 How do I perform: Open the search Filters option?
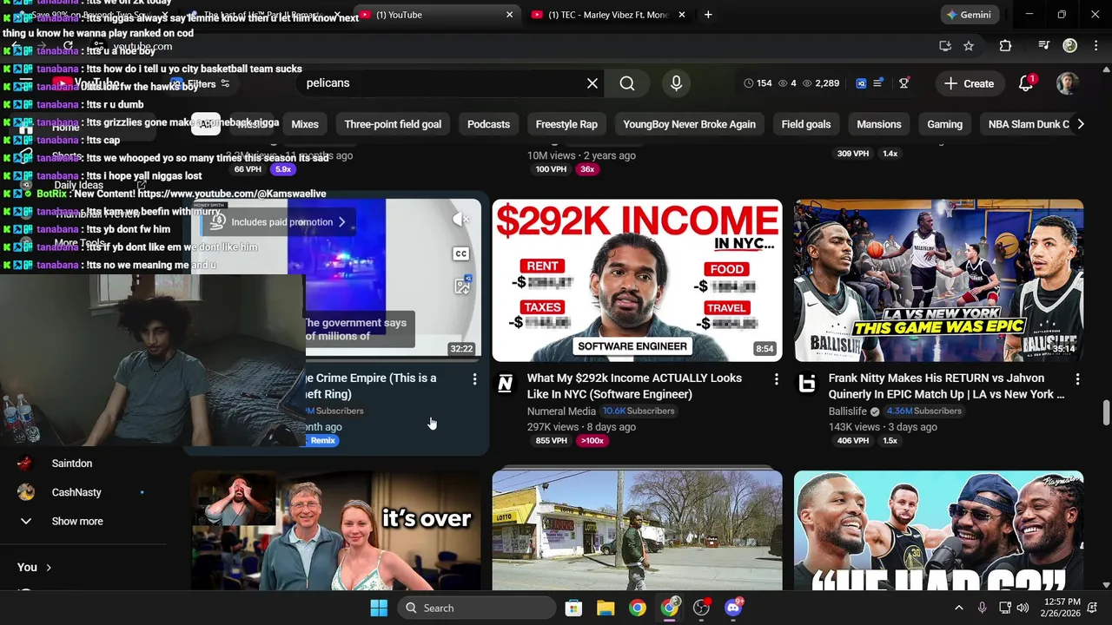202,84
